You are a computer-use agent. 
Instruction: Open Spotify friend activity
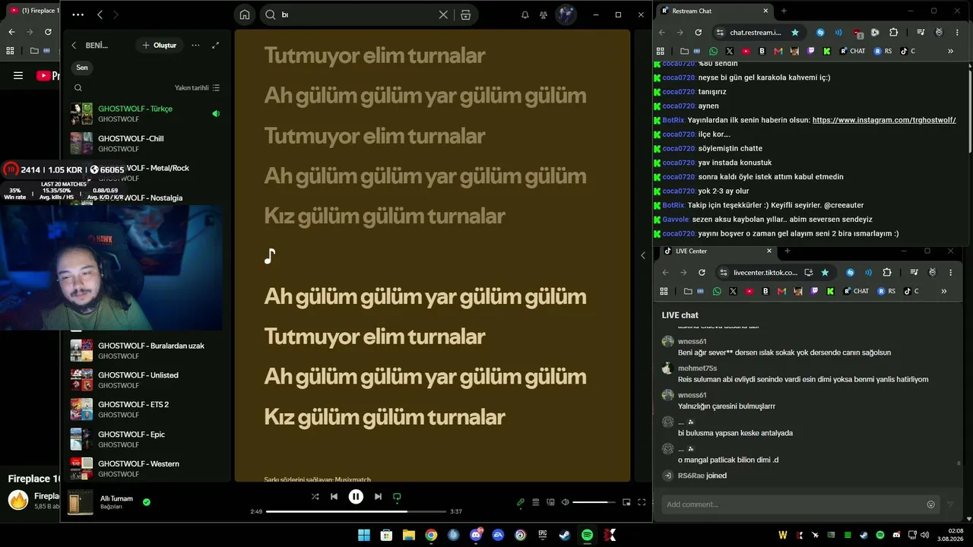click(x=544, y=14)
